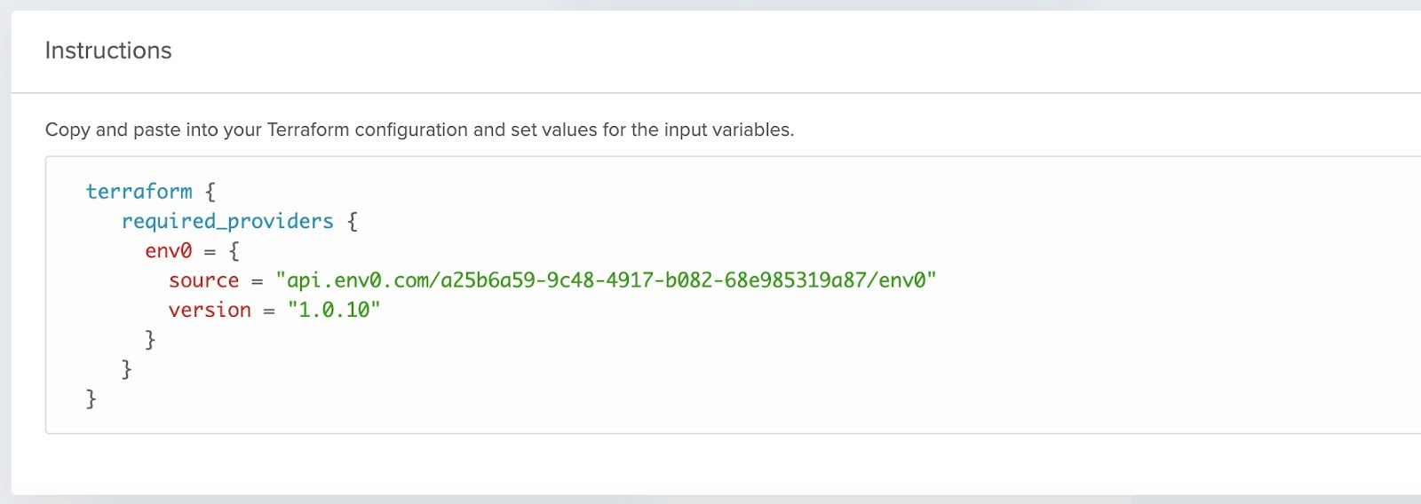Click the opening brace on the env0 line
The width and height of the screenshot is (1421, 504).
(234, 251)
